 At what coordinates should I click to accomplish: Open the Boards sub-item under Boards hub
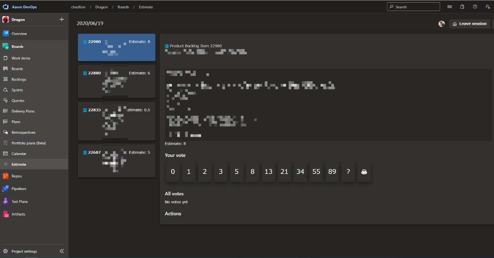pyautogui.click(x=34, y=69)
